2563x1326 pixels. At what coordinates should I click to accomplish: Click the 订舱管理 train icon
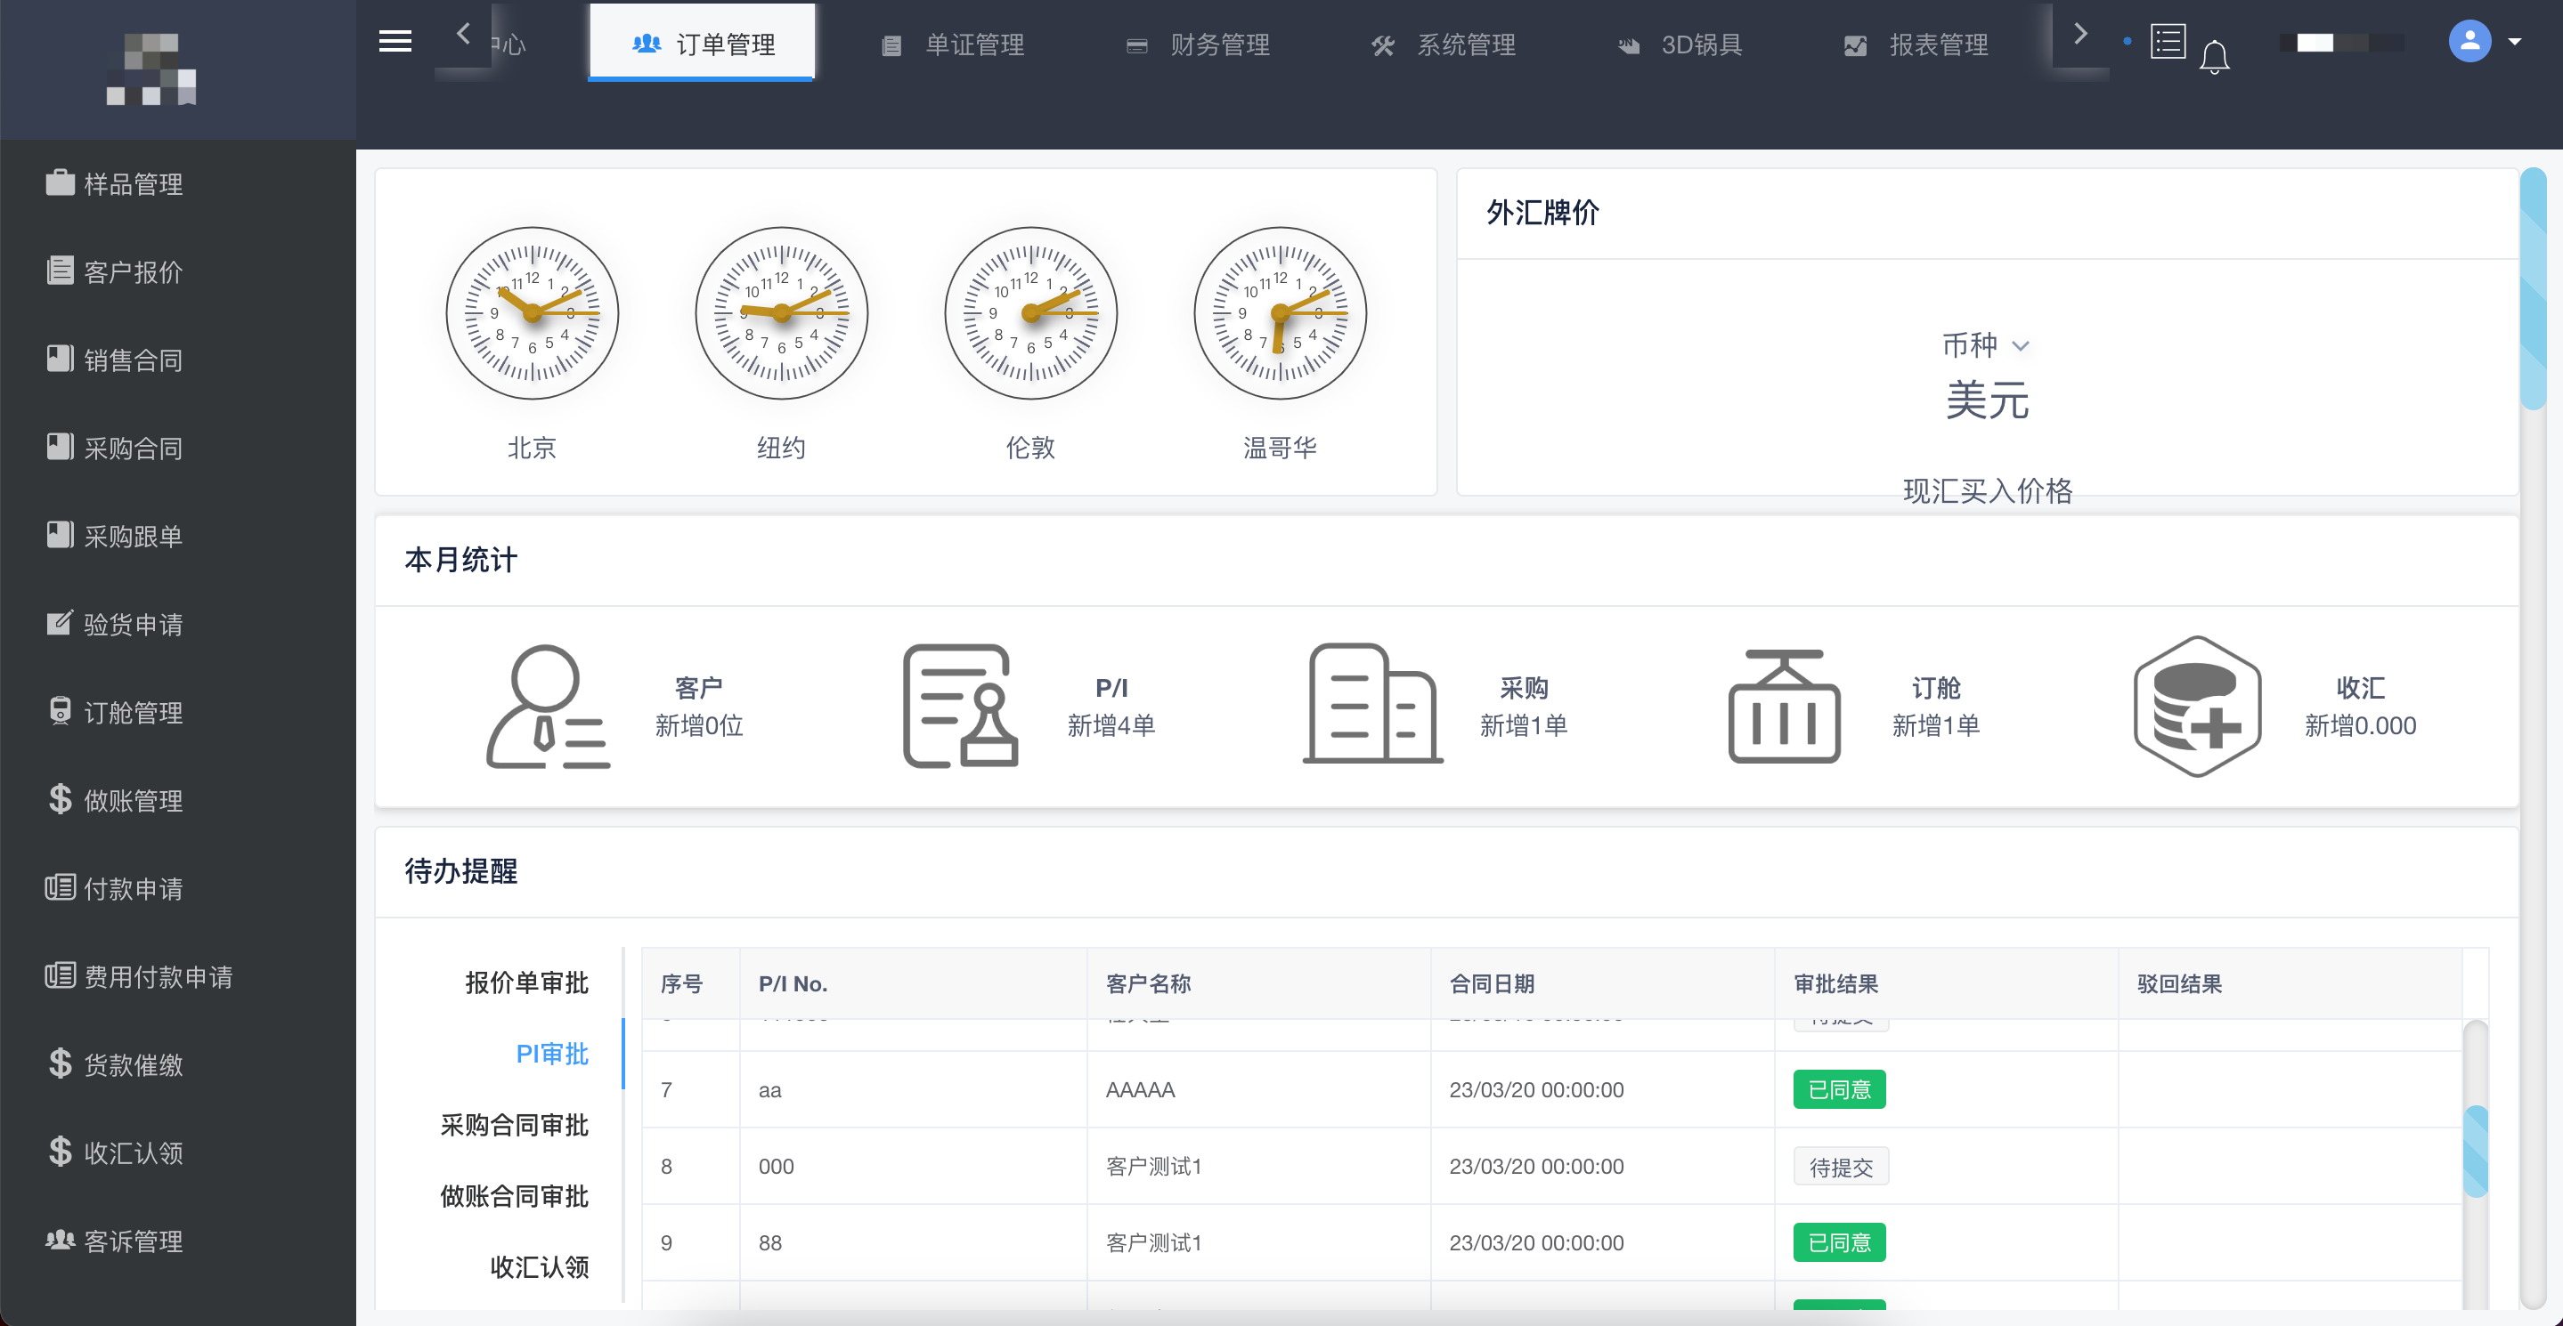click(60, 712)
